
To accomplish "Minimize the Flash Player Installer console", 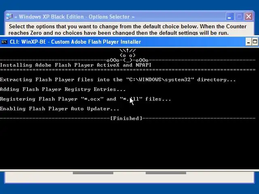I will [x=248, y=42].
